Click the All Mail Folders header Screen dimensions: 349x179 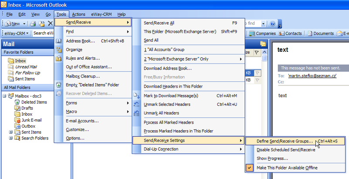pos(28,88)
